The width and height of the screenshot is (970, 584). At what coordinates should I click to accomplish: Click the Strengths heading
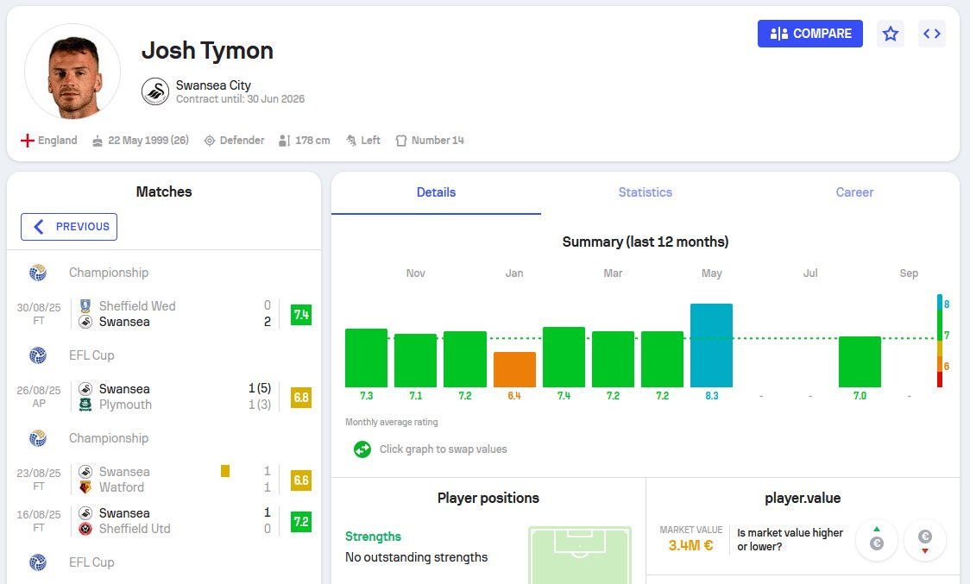coord(373,537)
